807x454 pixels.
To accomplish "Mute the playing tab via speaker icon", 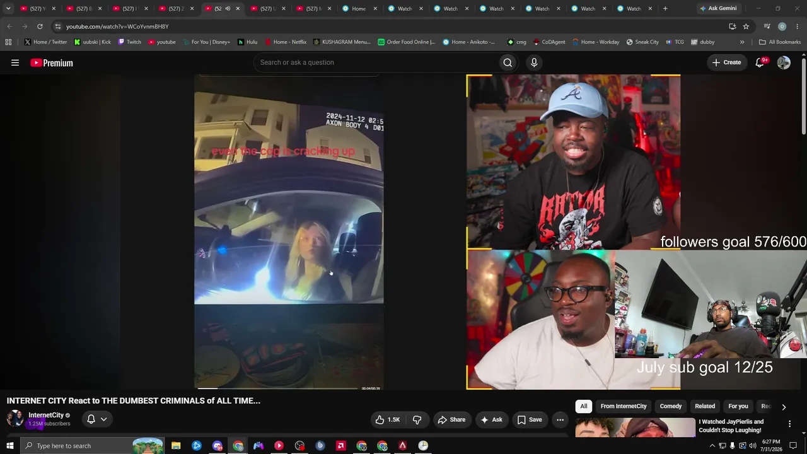I will 228,9.
